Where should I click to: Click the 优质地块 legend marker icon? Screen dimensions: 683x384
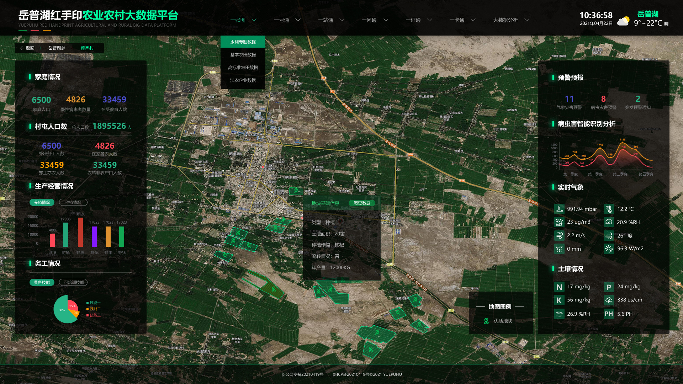(486, 321)
